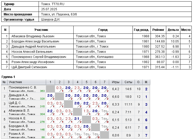Select rating value '363.13'
The width and height of the screenshot is (193, 140).
(160, 57)
